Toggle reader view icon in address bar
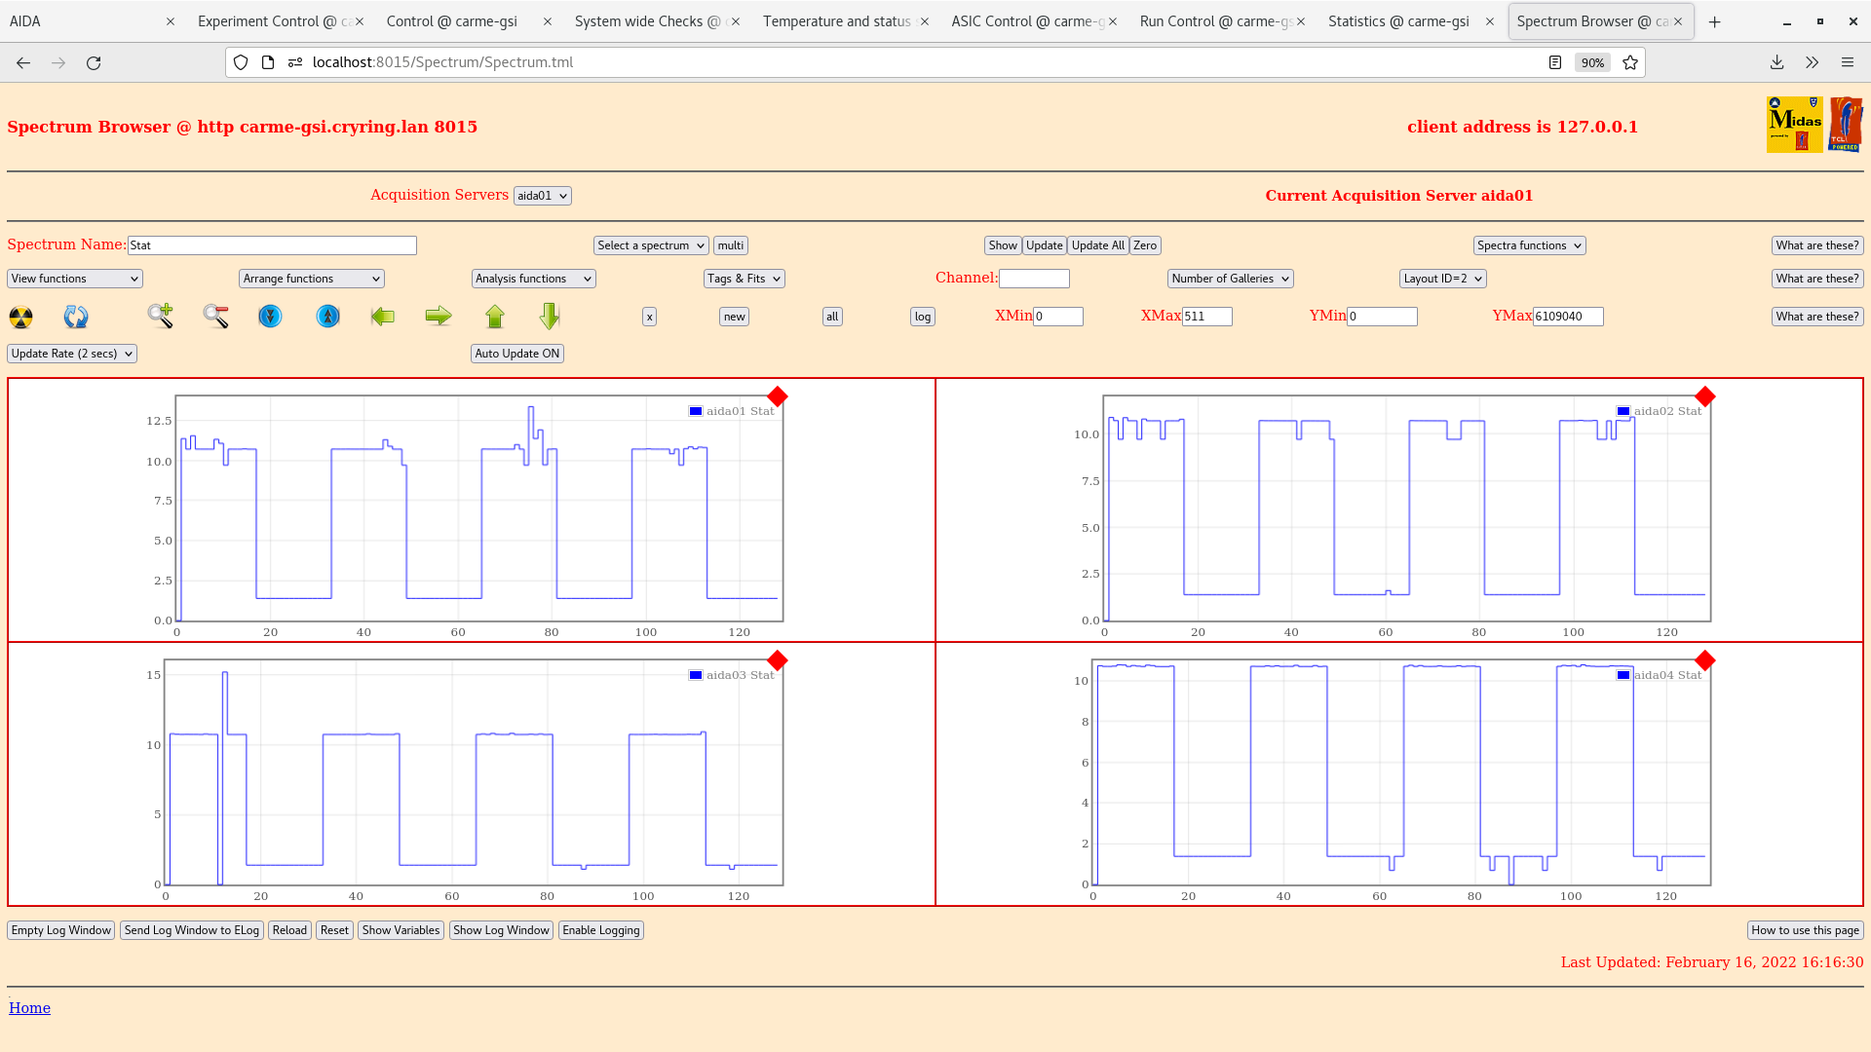The height and width of the screenshot is (1052, 1871). pyautogui.click(x=1555, y=62)
